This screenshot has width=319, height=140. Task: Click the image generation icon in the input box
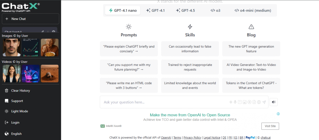[245, 102]
